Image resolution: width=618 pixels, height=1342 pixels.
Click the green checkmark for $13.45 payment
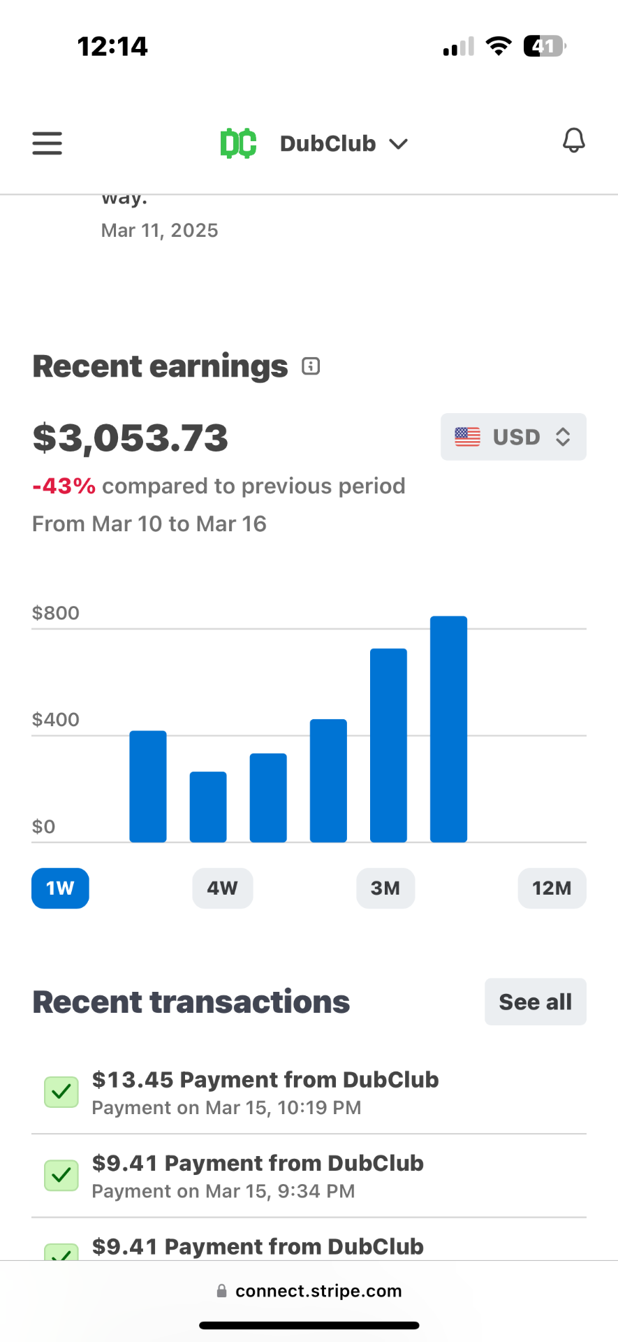(x=61, y=1092)
